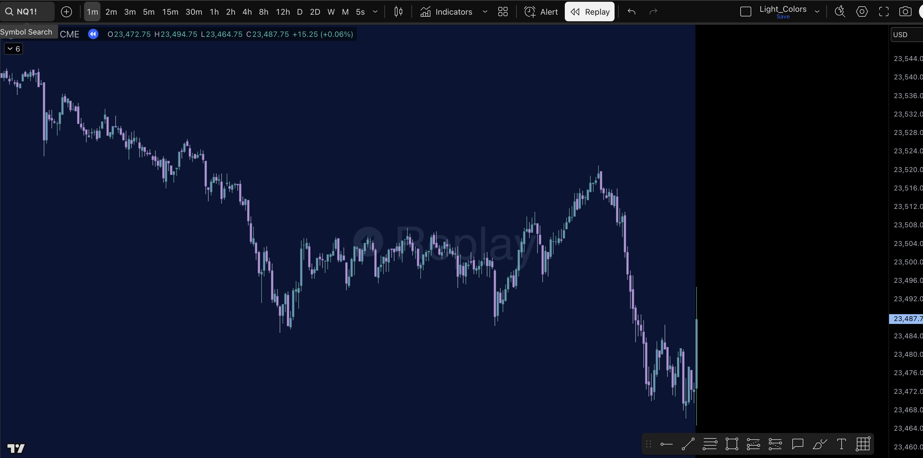
Task: Expand the favorite indicators chevron
Action: point(485,12)
